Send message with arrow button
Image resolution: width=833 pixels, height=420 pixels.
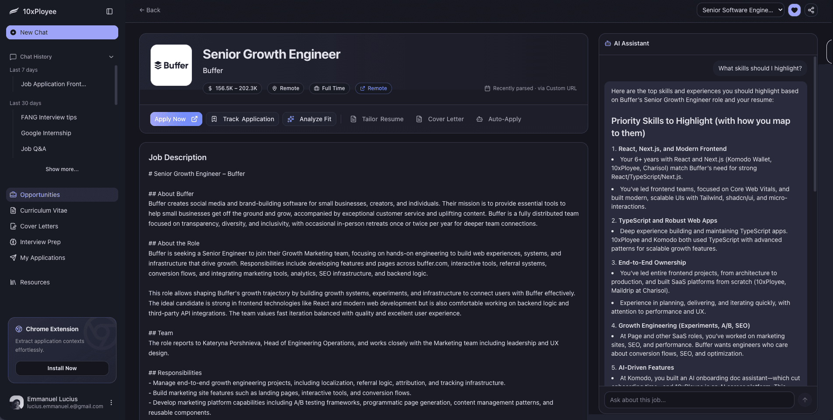tap(805, 400)
